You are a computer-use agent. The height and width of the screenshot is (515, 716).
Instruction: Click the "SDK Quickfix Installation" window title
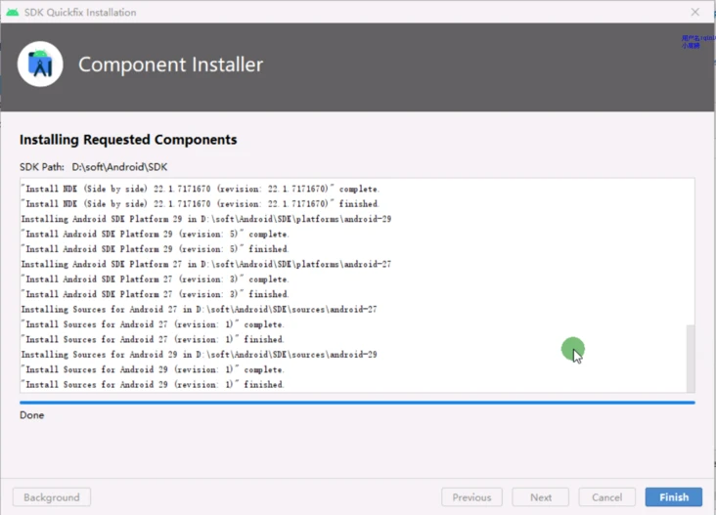tap(80, 13)
